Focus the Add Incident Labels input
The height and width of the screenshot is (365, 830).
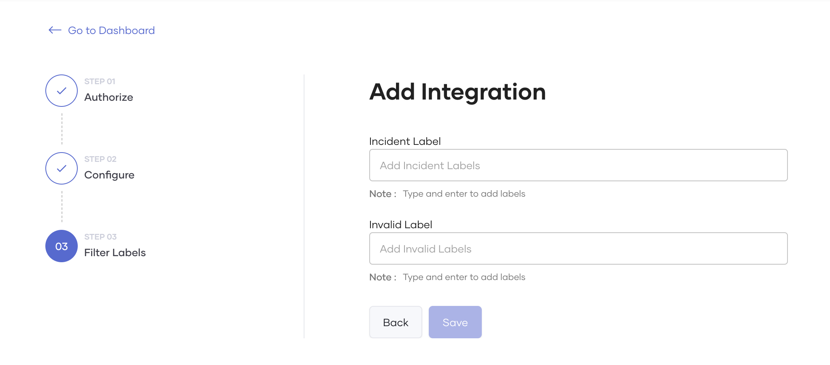click(x=578, y=165)
